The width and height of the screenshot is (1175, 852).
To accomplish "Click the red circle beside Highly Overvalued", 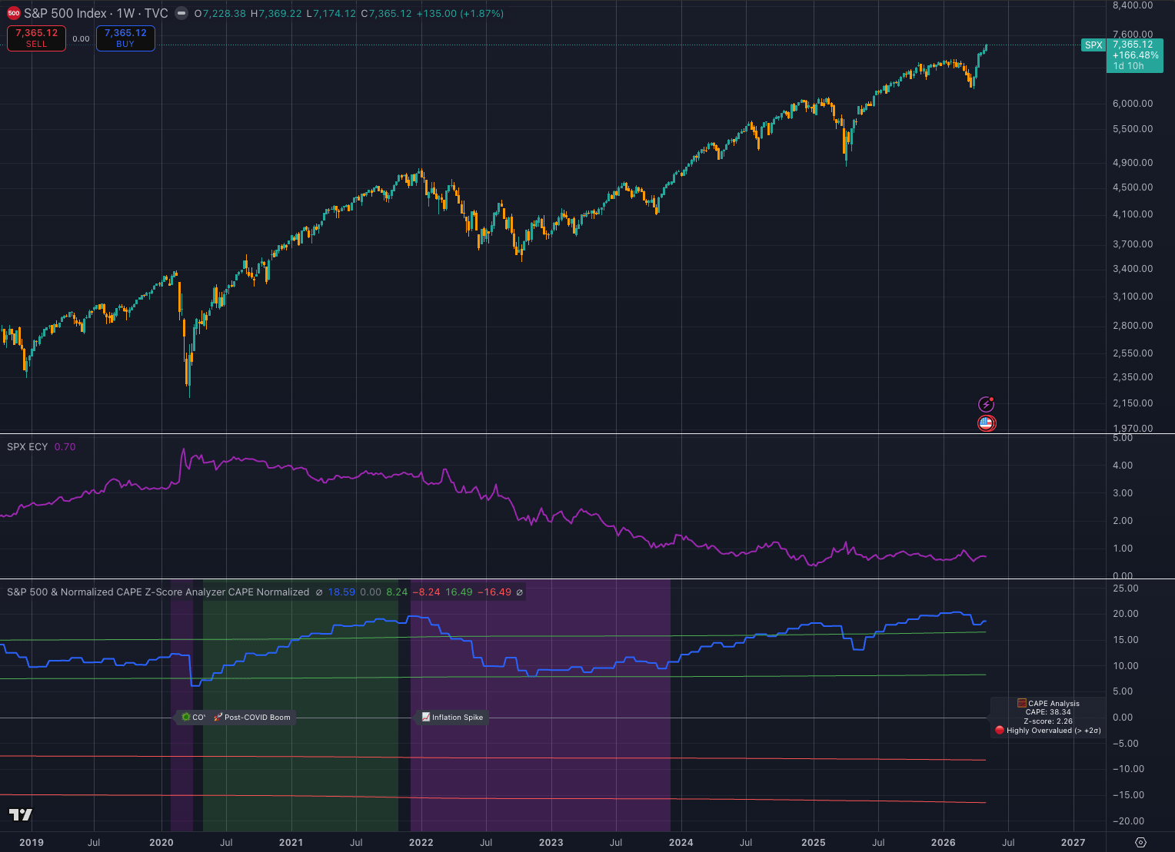I will point(1000,731).
